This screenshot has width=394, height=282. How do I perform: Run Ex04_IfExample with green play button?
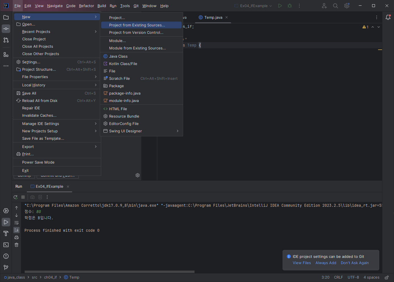pos(280,6)
